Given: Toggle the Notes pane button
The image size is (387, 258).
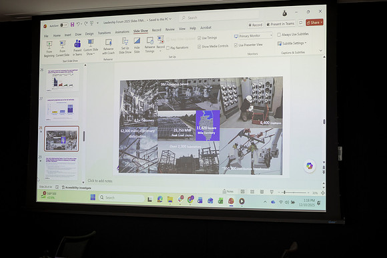Looking at the screenshot, I should pos(228,191).
